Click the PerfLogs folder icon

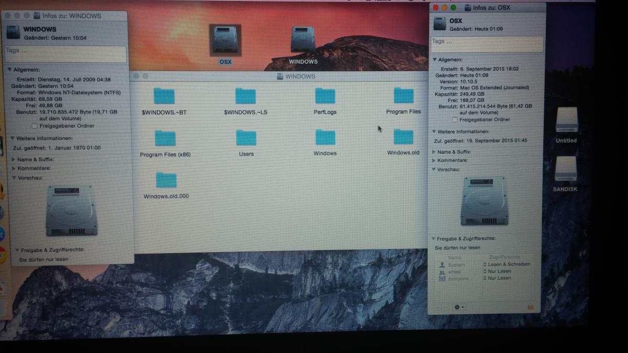[325, 96]
